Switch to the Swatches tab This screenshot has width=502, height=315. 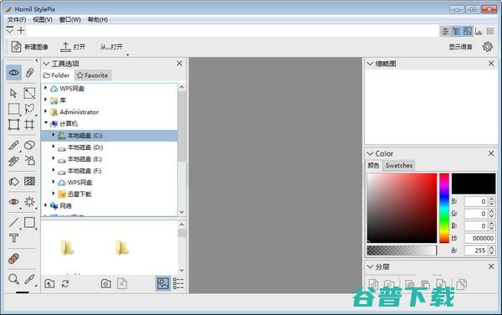point(399,165)
